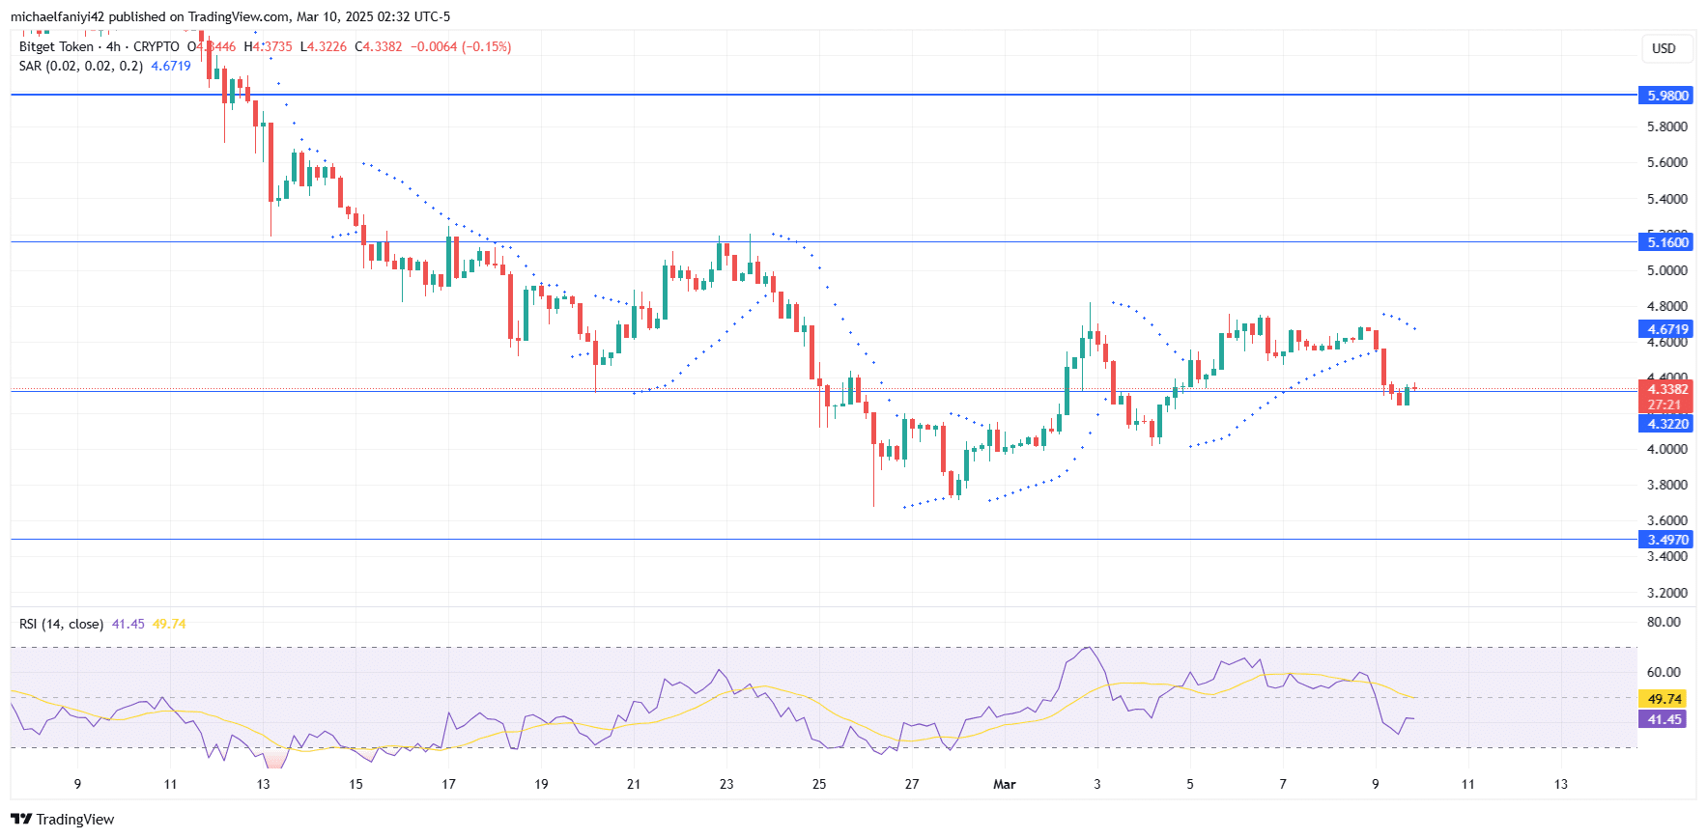
Task: Click the C4.3382 close value in legend
Action: pos(379,46)
